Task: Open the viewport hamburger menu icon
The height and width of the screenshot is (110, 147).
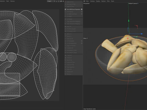Action: (84, 1)
